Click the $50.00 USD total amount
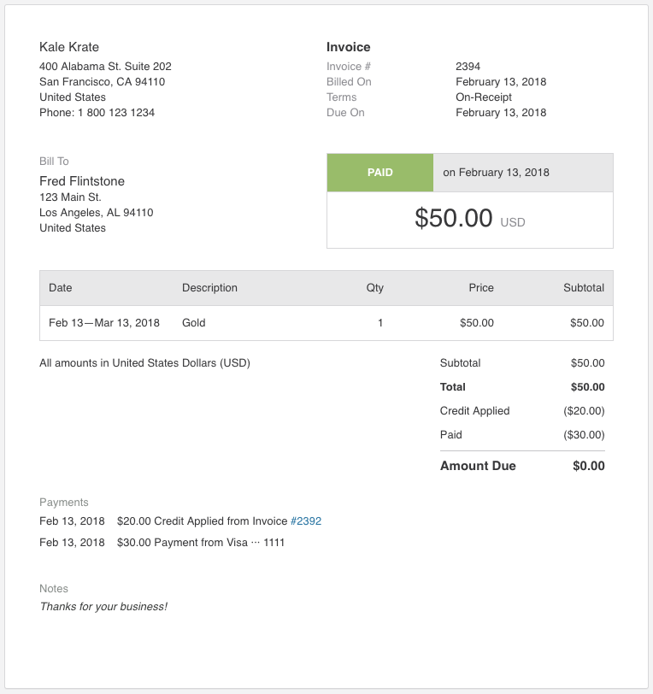 470,219
